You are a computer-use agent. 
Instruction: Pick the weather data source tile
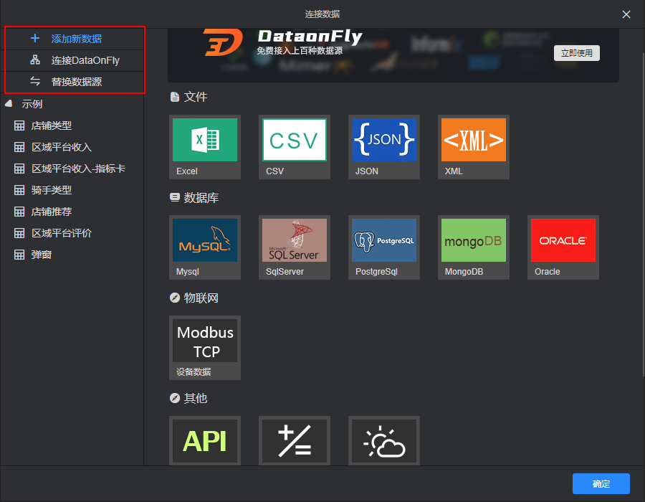[x=384, y=441]
